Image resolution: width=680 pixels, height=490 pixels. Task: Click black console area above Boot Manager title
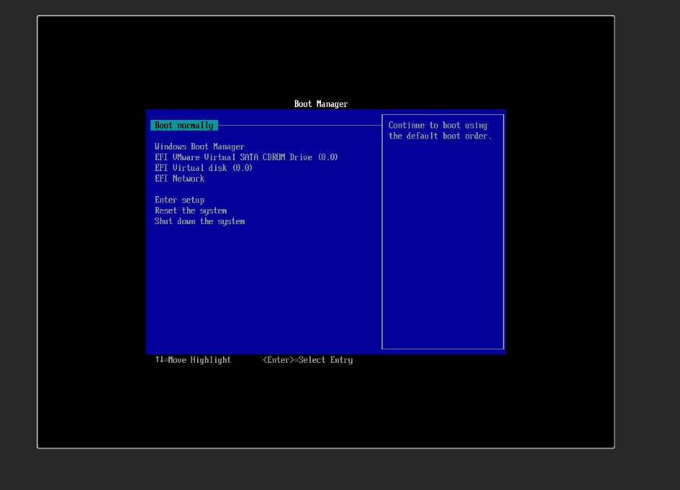324,57
